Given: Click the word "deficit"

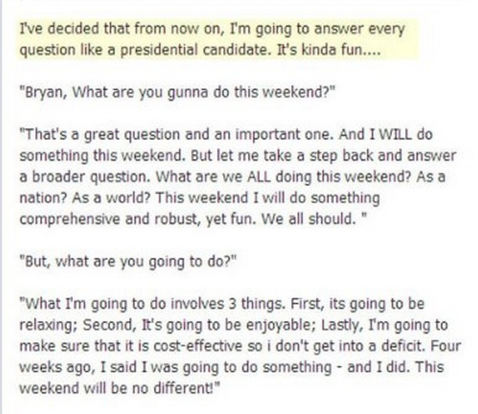Looking at the screenshot, I should (400, 346).
